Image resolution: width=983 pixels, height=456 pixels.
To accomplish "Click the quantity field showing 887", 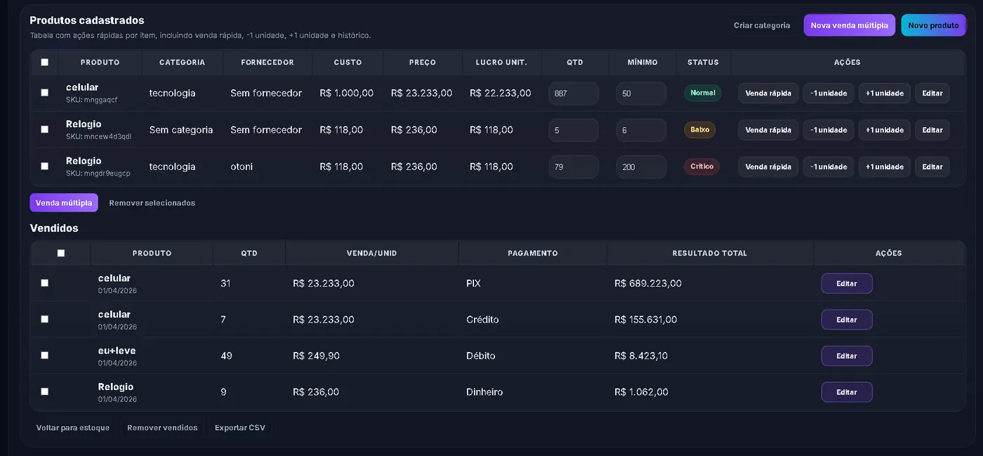I will coord(573,93).
